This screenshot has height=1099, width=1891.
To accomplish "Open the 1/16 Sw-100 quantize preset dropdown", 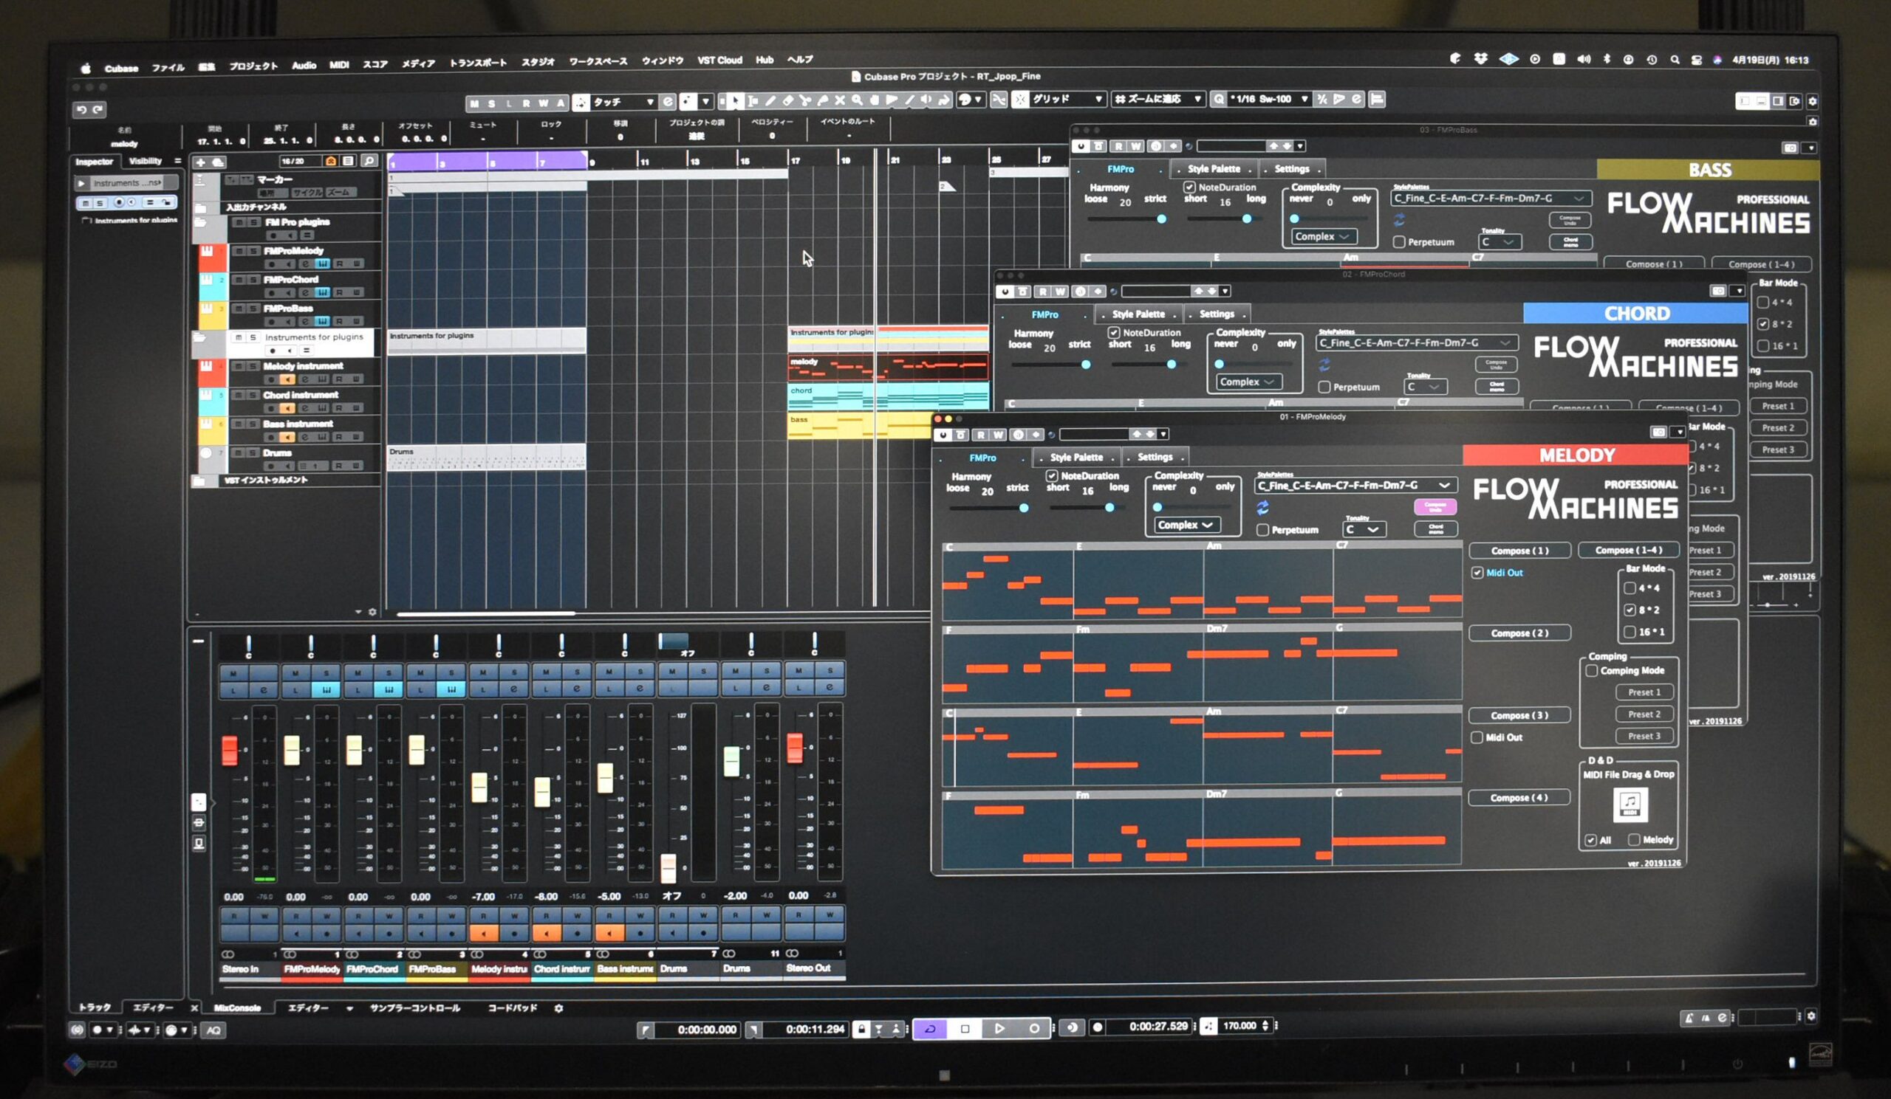I will tap(1269, 99).
